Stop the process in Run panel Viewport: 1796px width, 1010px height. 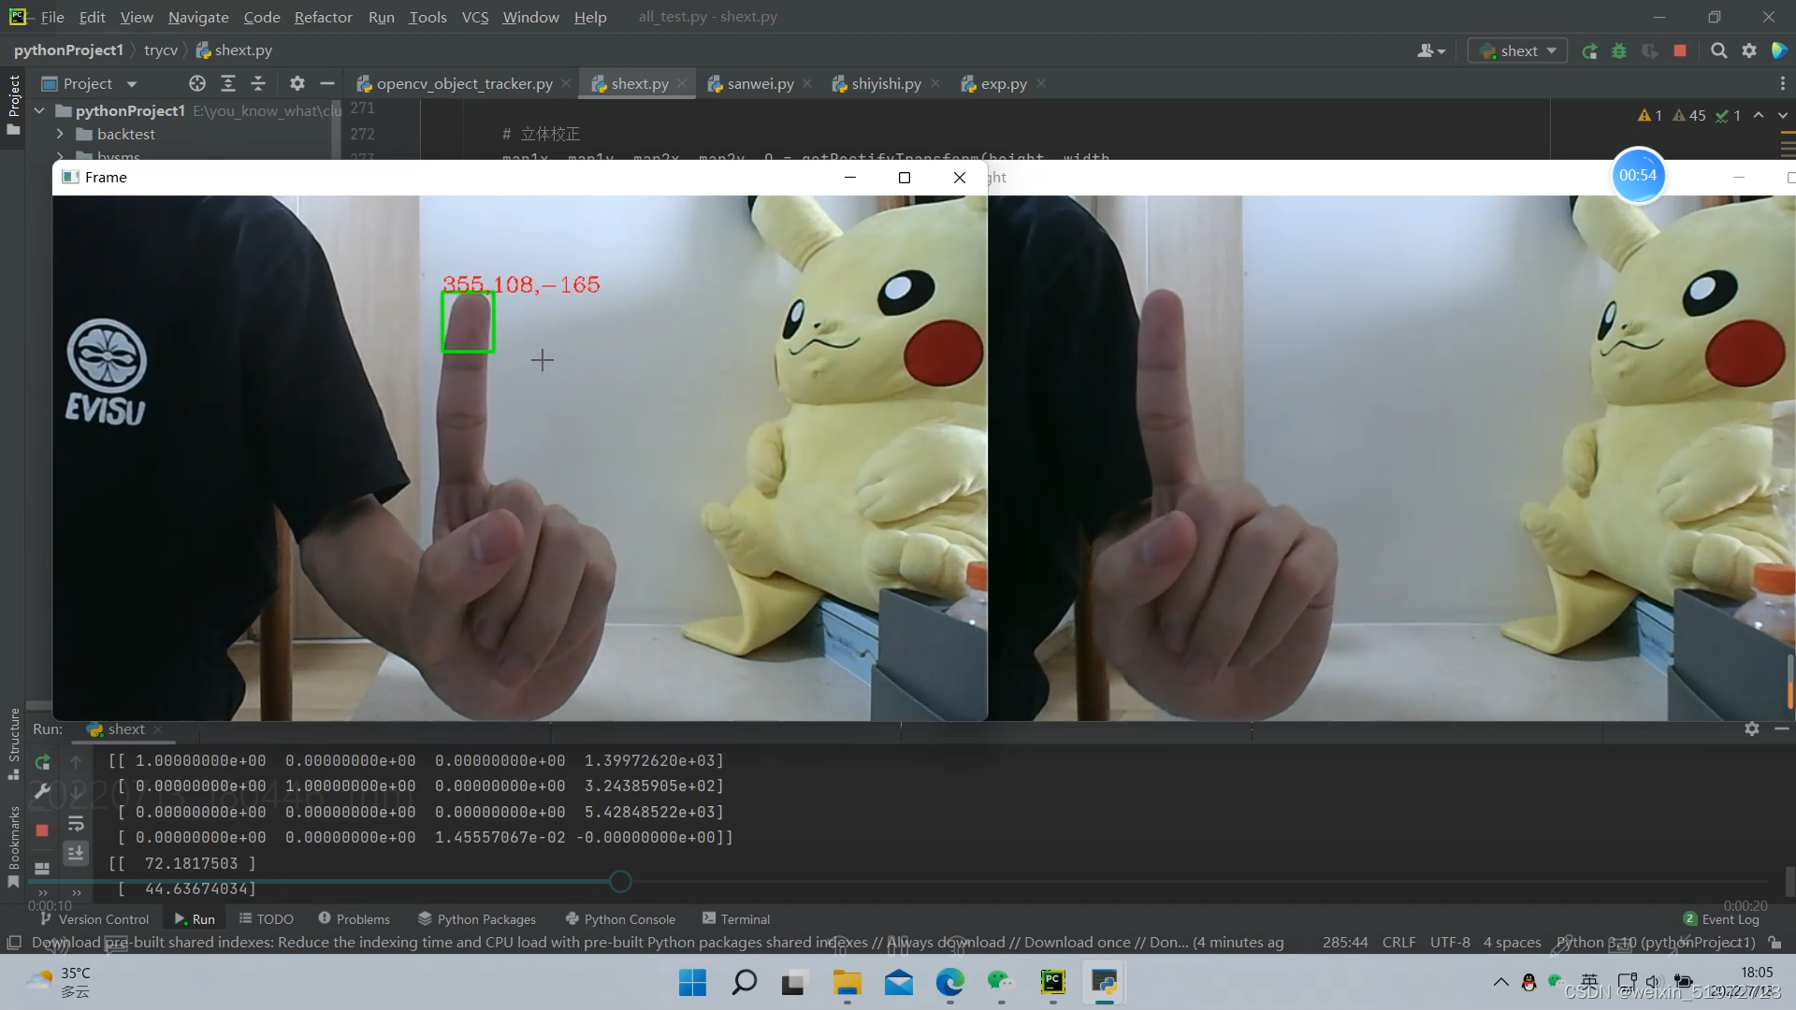pos(42,830)
